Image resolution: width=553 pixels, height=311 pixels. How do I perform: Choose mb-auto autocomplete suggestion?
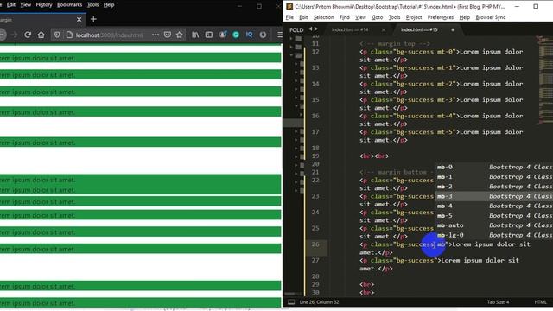click(x=493, y=225)
